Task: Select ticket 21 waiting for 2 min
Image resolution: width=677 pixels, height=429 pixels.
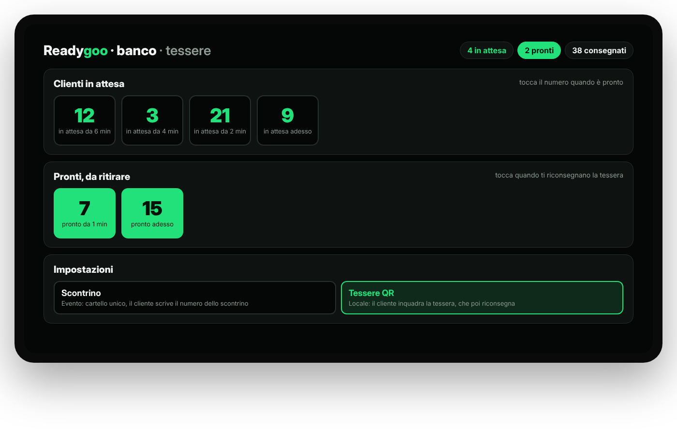Action: click(x=220, y=120)
